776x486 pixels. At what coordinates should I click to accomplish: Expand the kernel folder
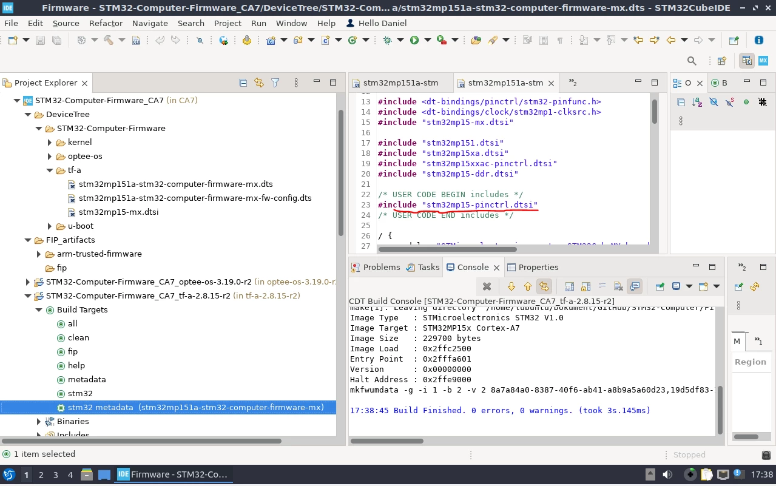[50, 143]
